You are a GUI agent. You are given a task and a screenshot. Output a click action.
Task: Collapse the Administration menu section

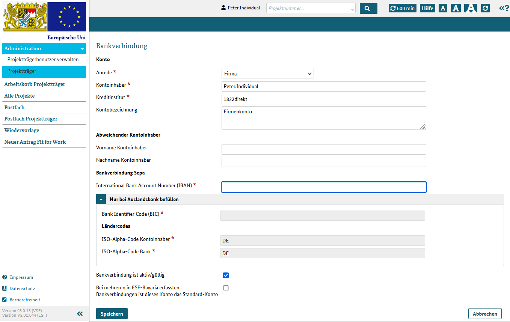pyautogui.click(x=44, y=48)
